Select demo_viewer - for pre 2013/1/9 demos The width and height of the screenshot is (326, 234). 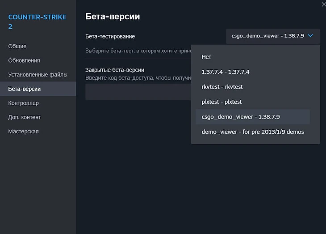point(252,132)
